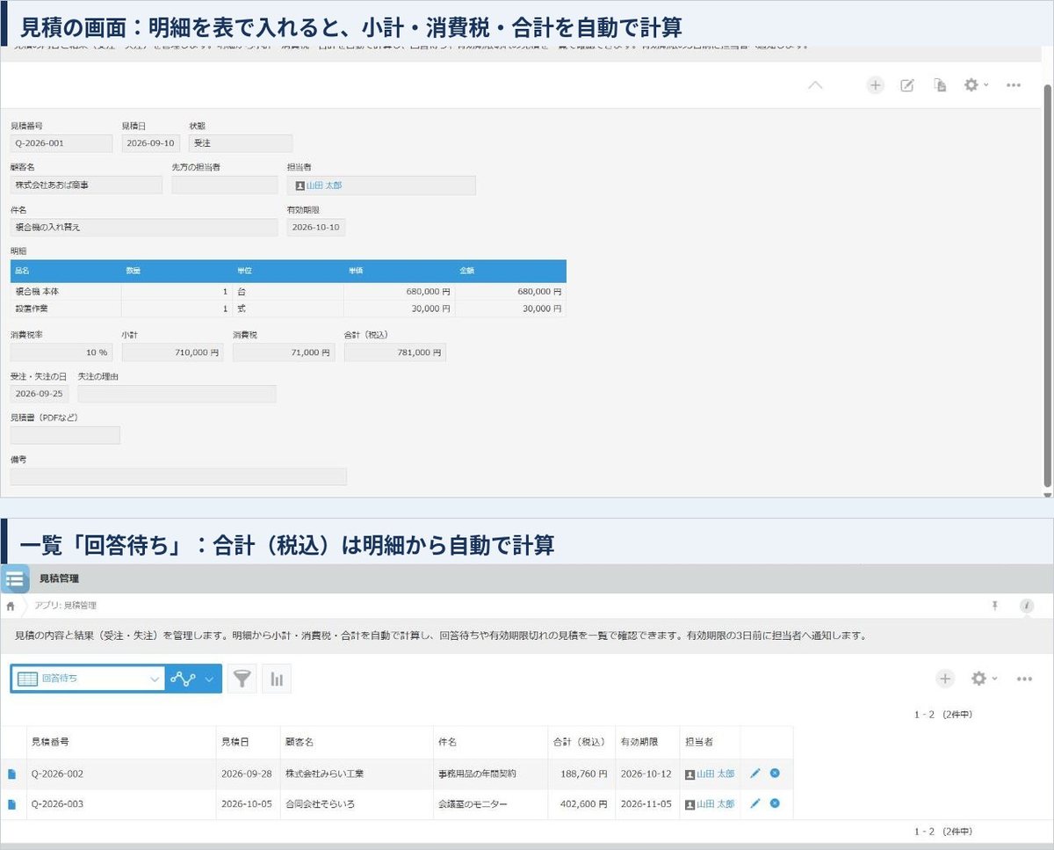Image resolution: width=1054 pixels, height=850 pixels.
Task: Select the 株式会社みらい工業 cell in the list
Action: coord(357,774)
